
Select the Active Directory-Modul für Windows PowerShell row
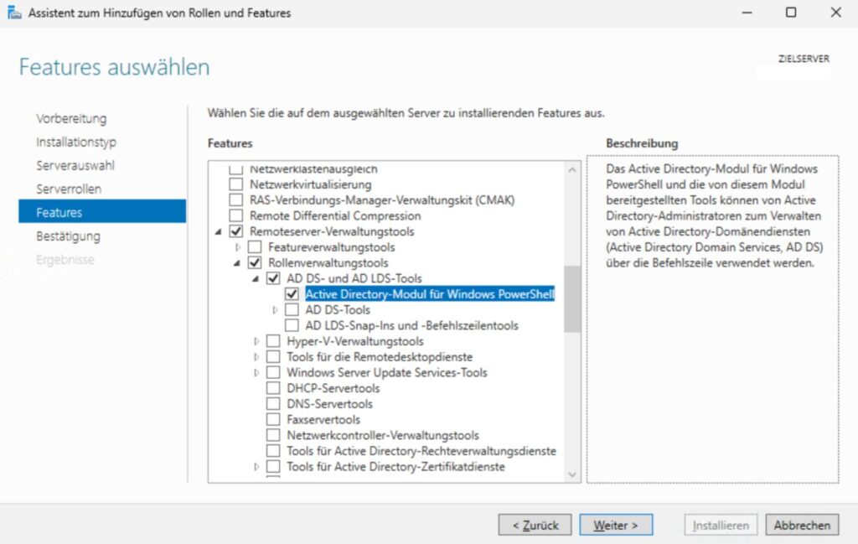point(430,294)
